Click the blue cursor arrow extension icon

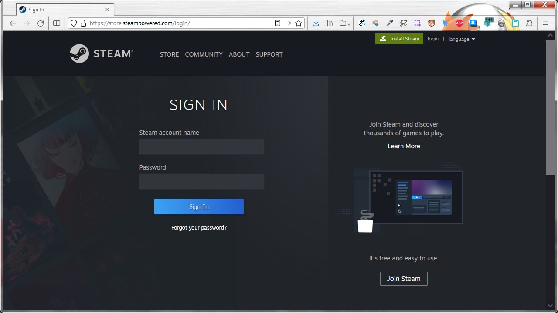(446, 23)
